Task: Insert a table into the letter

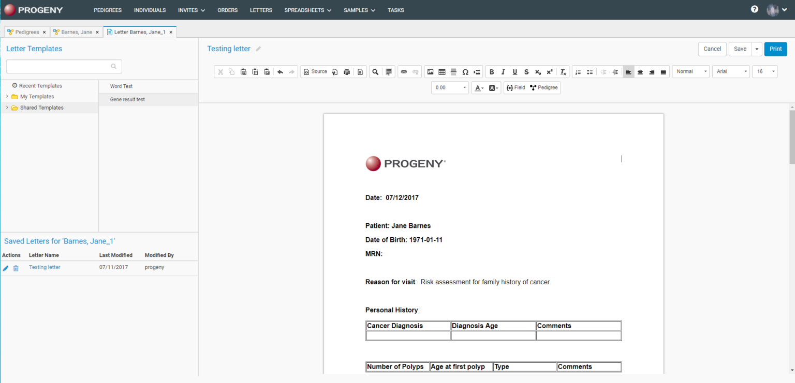Action: 442,71
